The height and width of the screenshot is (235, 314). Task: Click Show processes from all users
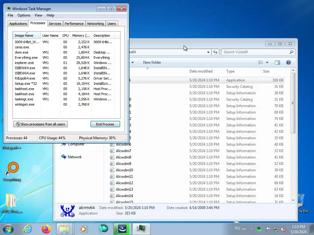click(x=40, y=124)
